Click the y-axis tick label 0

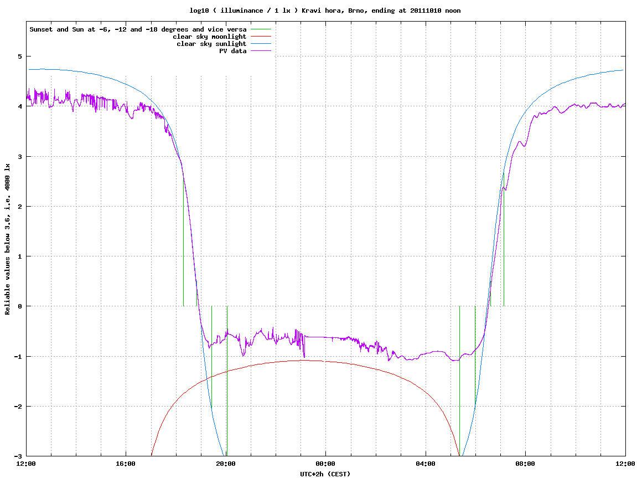[20, 306]
